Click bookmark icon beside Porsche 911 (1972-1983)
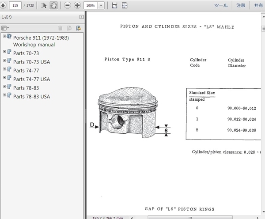Screen dimensions: 265x219 click(x=9, y=36)
